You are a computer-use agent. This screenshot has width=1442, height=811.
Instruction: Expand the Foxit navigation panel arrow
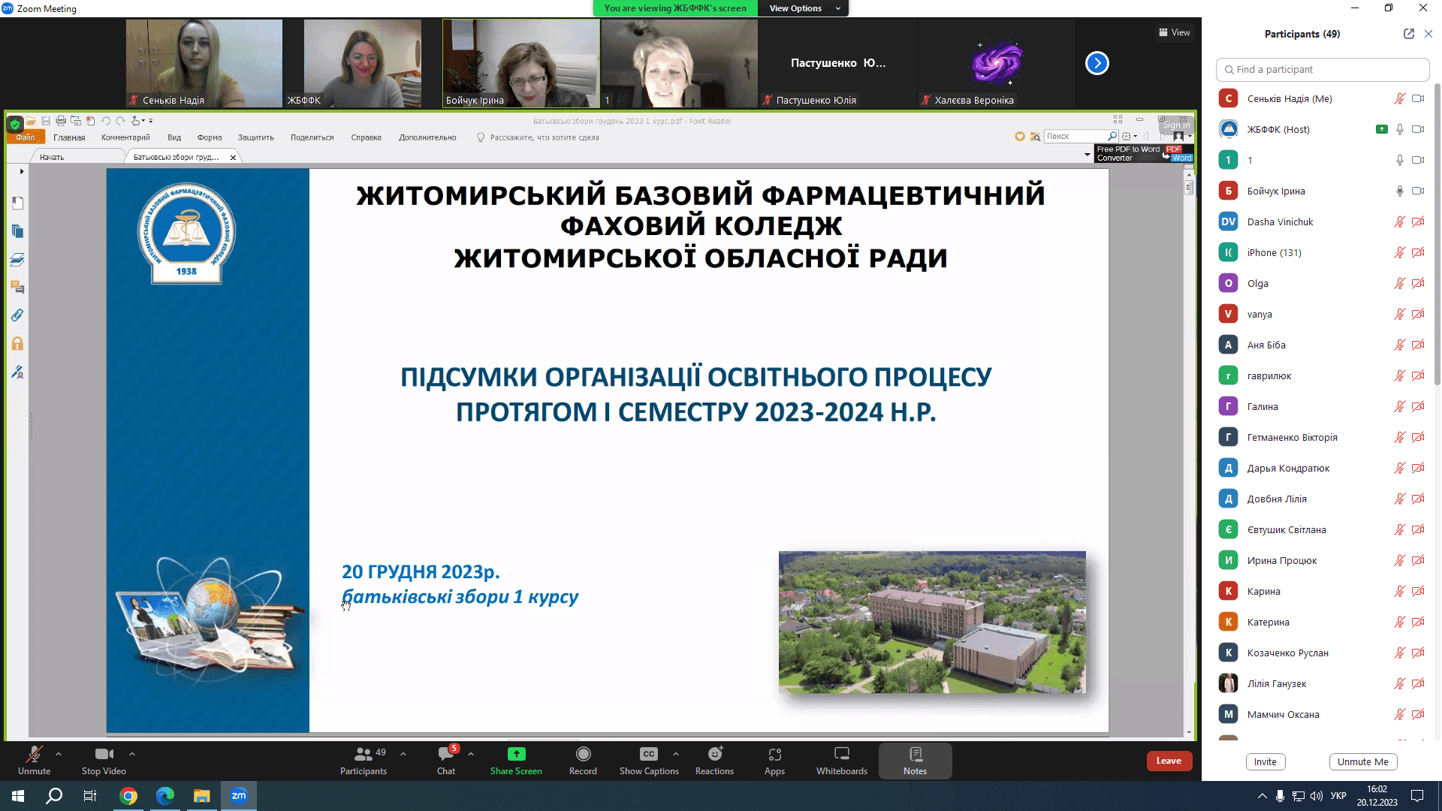click(22, 171)
